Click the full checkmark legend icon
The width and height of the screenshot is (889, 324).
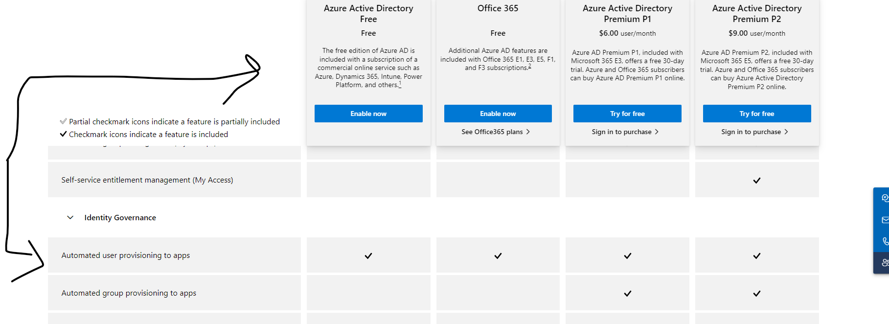point(63,134)
